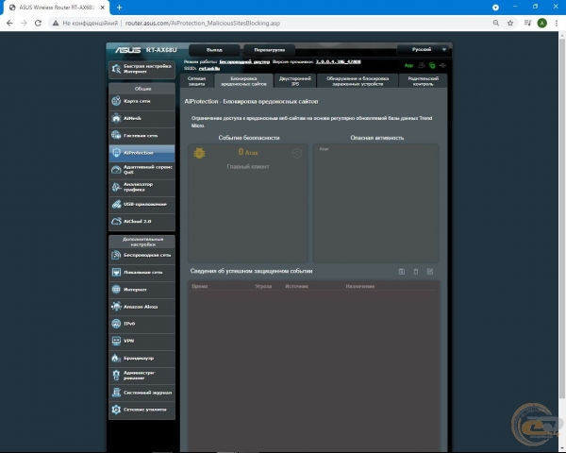Click the SSID name link
The width and height of the screenshot is (566, 453).
(209, 68)
